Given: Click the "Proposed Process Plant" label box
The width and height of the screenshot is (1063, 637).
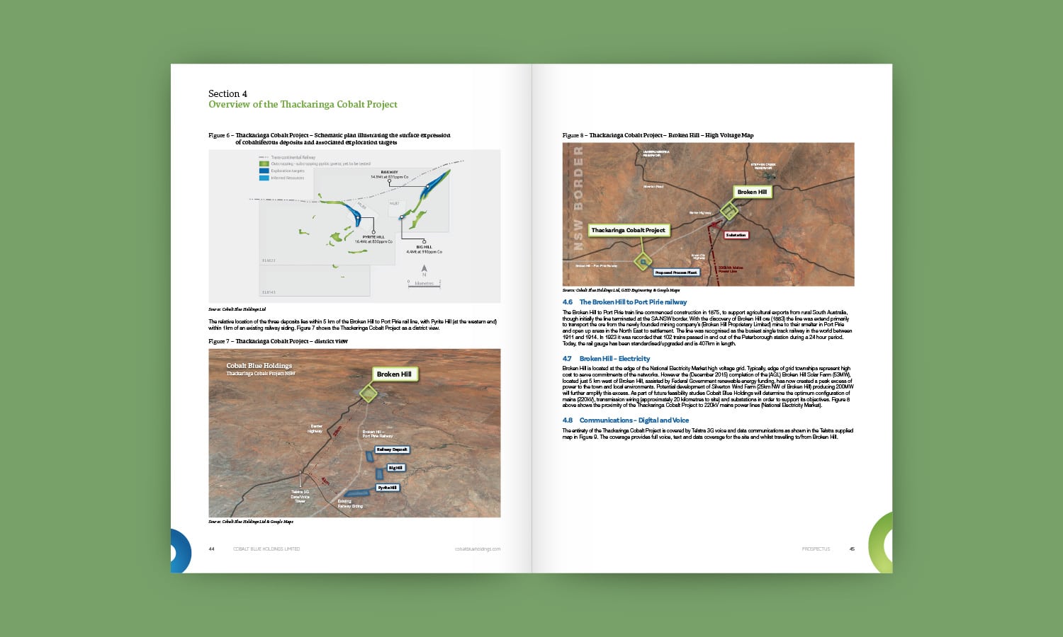Looking at the screenshot, I should click(677, 272).
